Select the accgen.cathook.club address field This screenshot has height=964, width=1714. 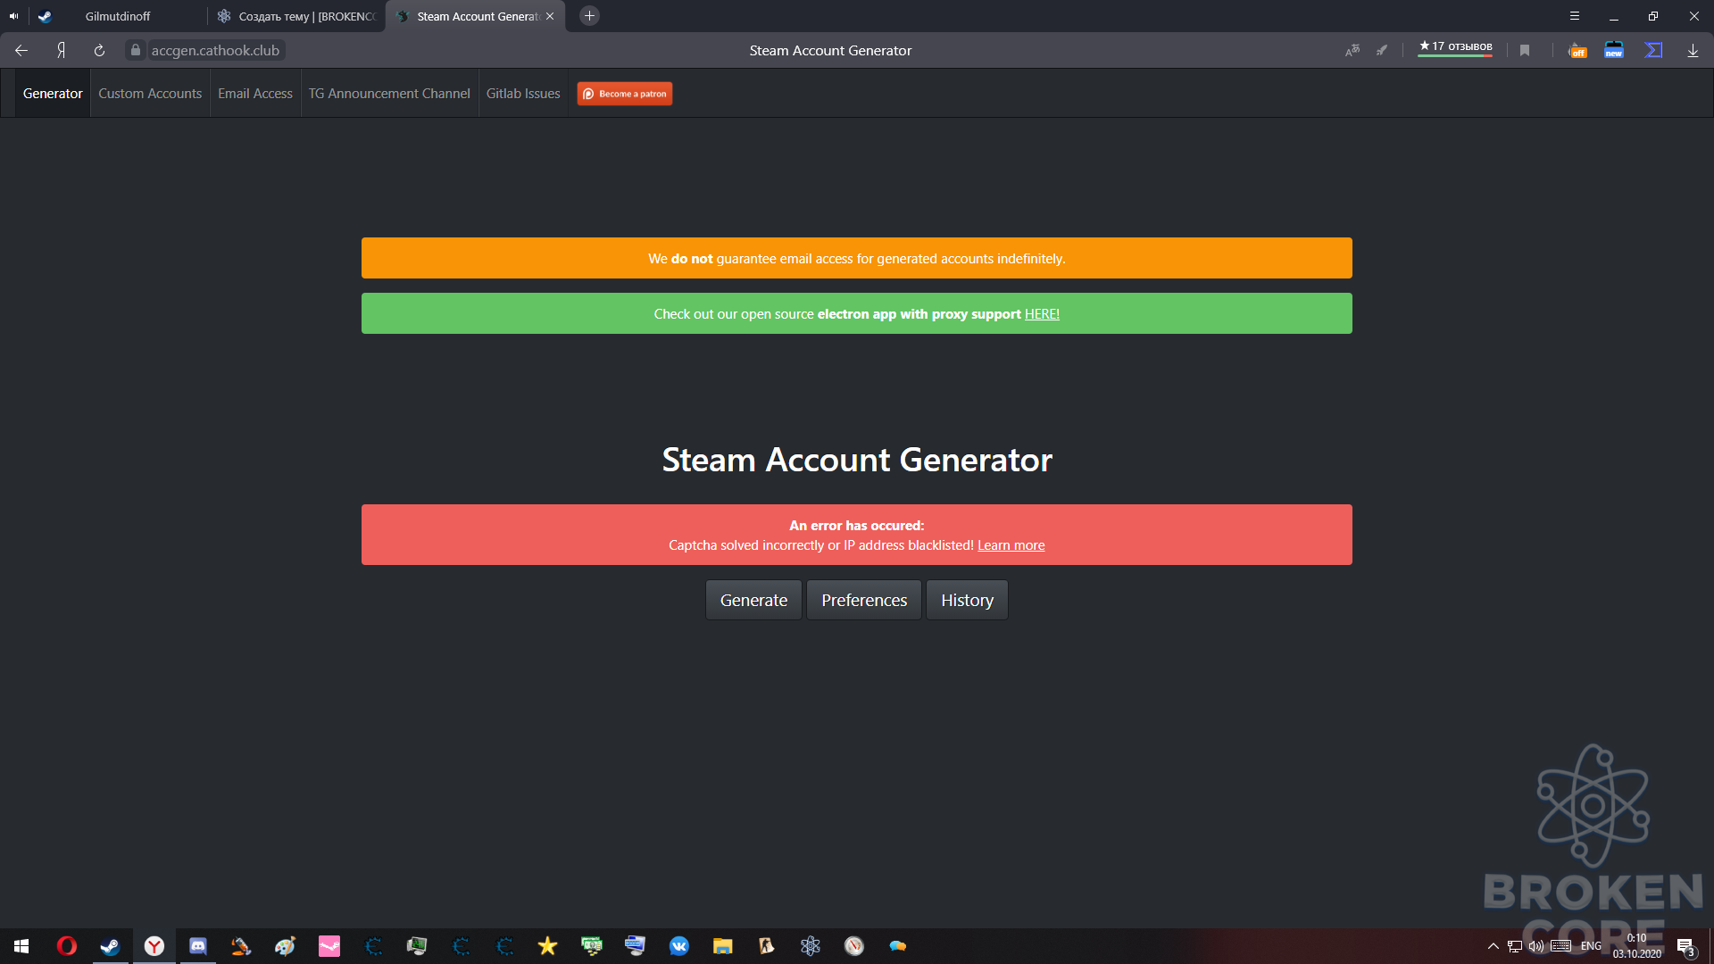click(x=215, y=51)
